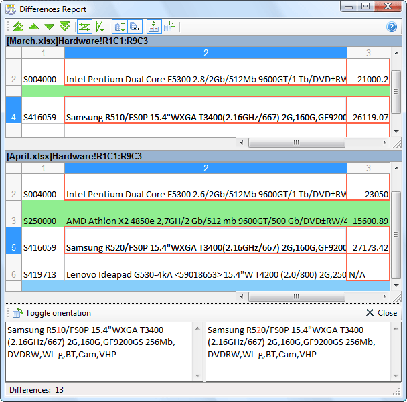Image resolution: width=407 pixels, height=402 pixels.
Task: Click April cell 'AMD Athlon X2 4850e'
Action: (x=206, y=213)
